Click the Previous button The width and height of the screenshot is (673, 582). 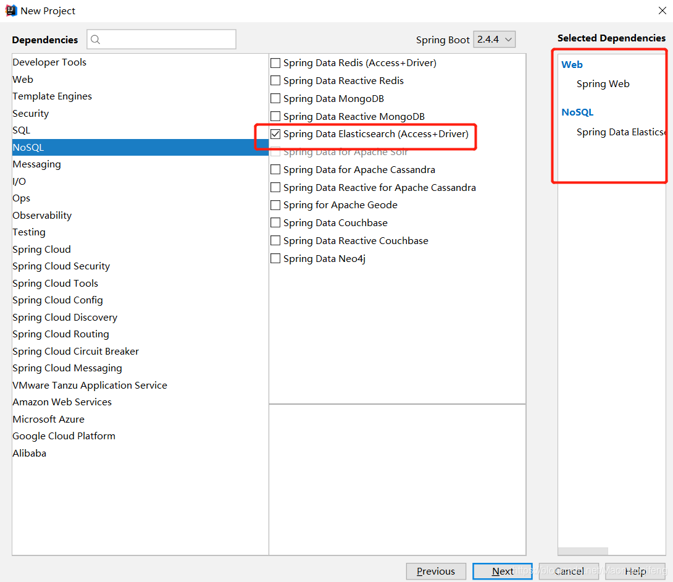(x=436, y=571)
